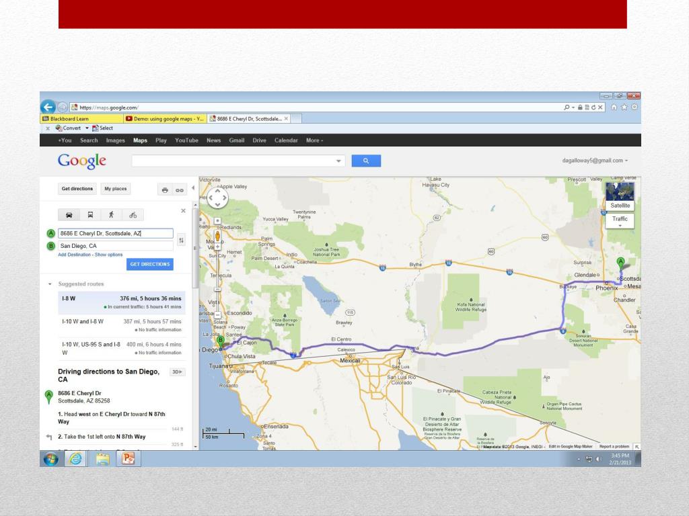The height and width of the screenshot is (516, 689).
Task: Open the search box dropdown arrow
Action: (x=338, y=161)
